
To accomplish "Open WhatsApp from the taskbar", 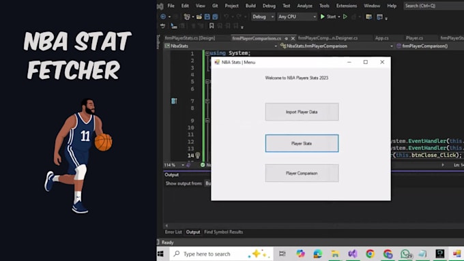I will point(405,254).
